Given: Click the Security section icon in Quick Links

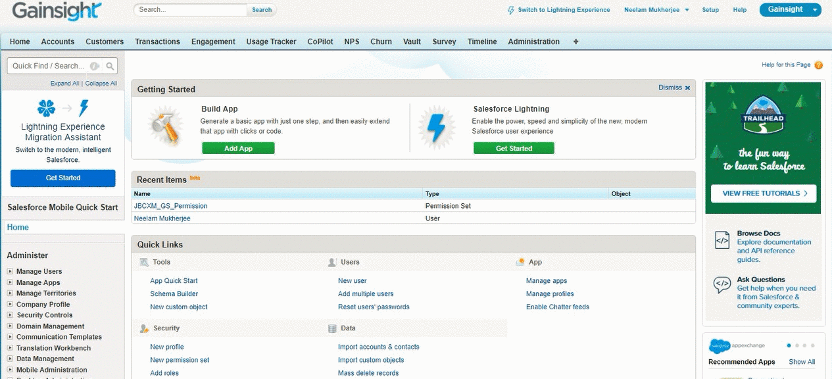Looking at the screenshot, I should click(x=144, y=328).
